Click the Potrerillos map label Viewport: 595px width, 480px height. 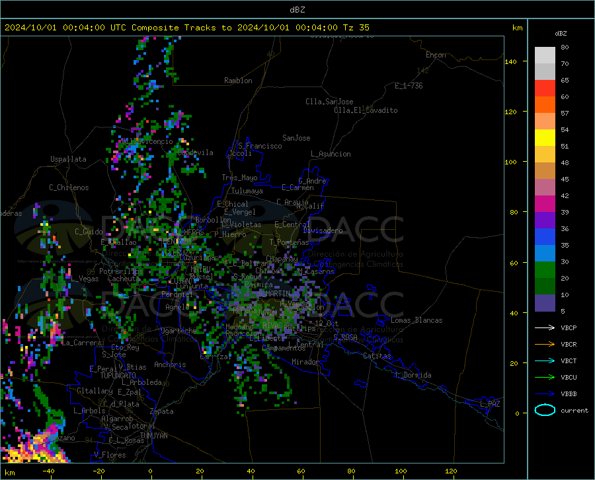(x=121, y=271)
